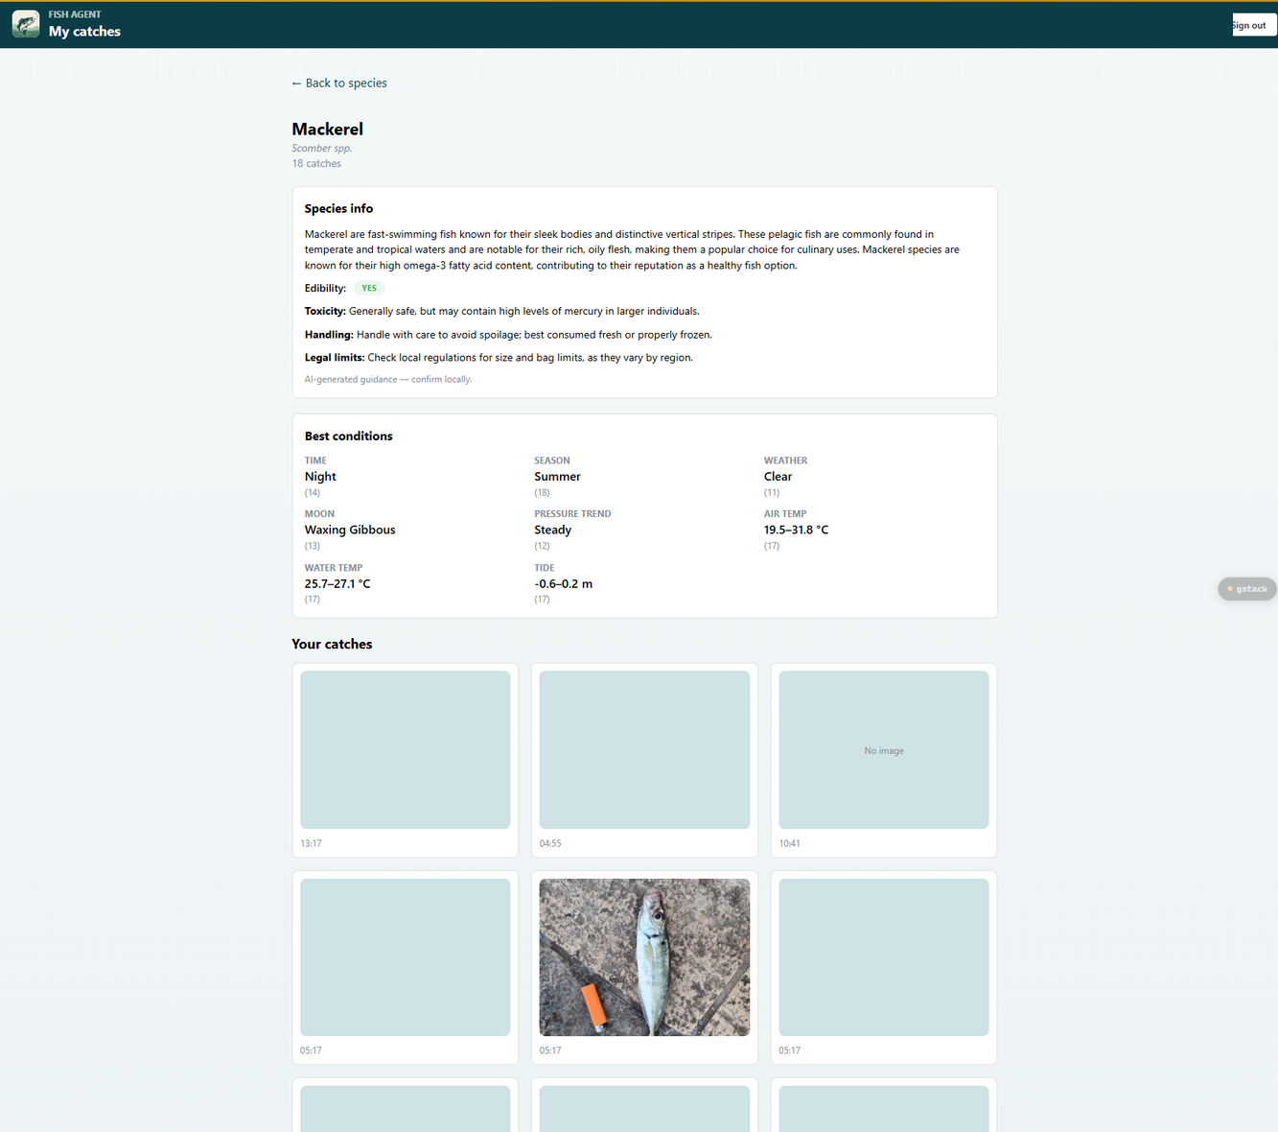Click the Handling guidance line
This screenshot has width=1278, height=1132.
pos(508,335)
